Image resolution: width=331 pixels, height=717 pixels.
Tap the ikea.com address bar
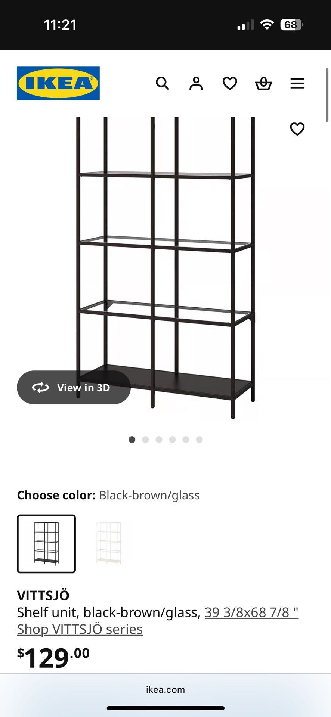(165, 689)
